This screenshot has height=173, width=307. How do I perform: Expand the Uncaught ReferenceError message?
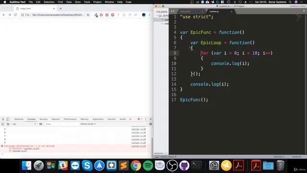click(5, 146)
